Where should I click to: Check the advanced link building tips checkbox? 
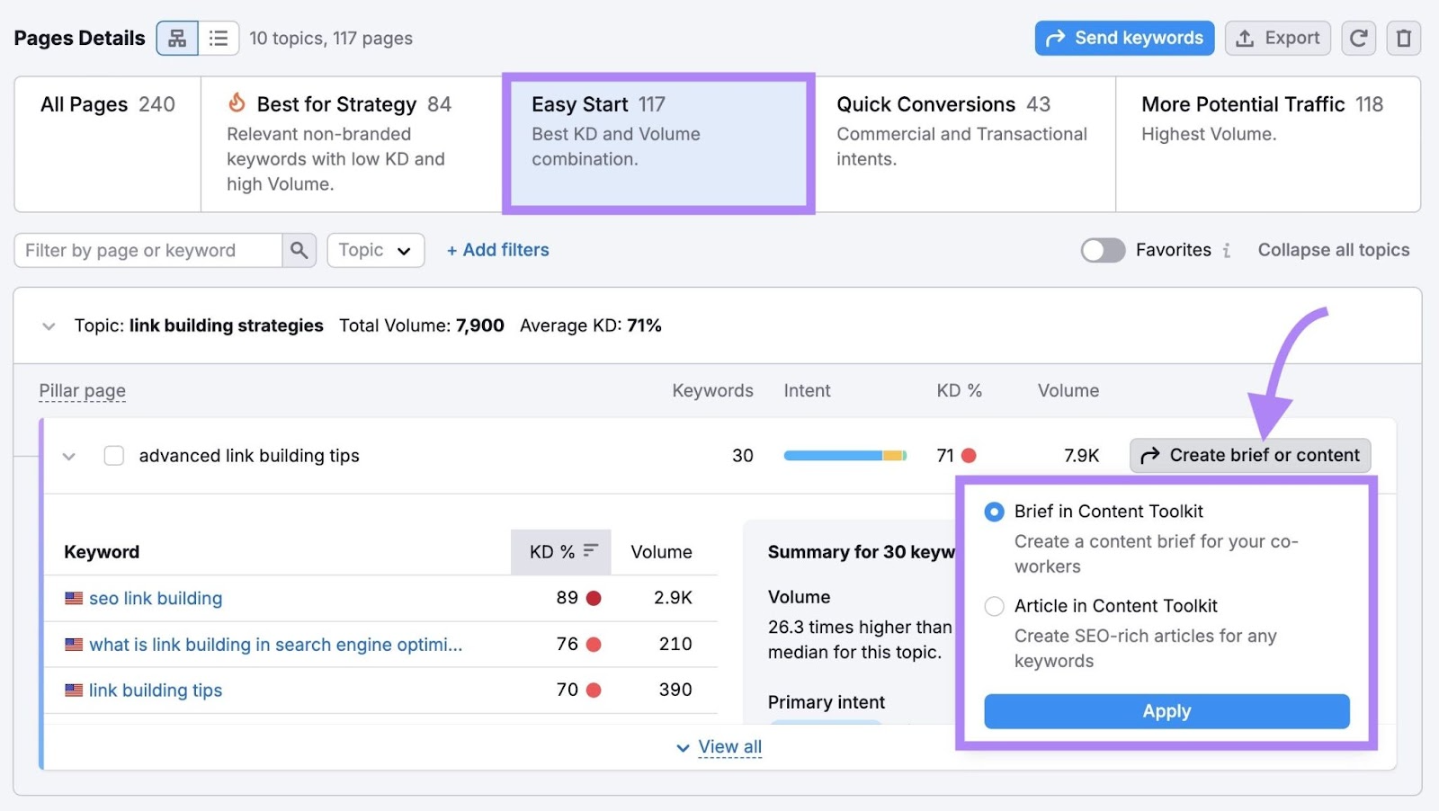(x=113, y=456)
